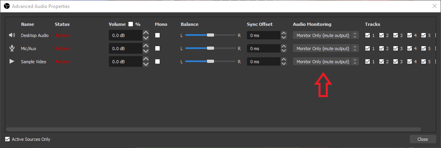This screenshot has width=441, height=148.
Task: Uncheck track 4 for Sample Video
Action: tap(409, 61)
